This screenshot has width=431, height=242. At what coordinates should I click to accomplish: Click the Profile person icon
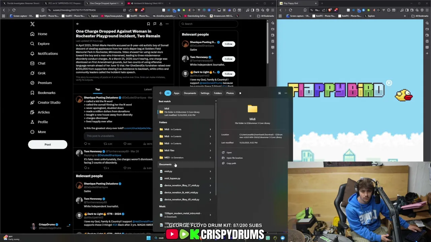click(x=32, y=122)
